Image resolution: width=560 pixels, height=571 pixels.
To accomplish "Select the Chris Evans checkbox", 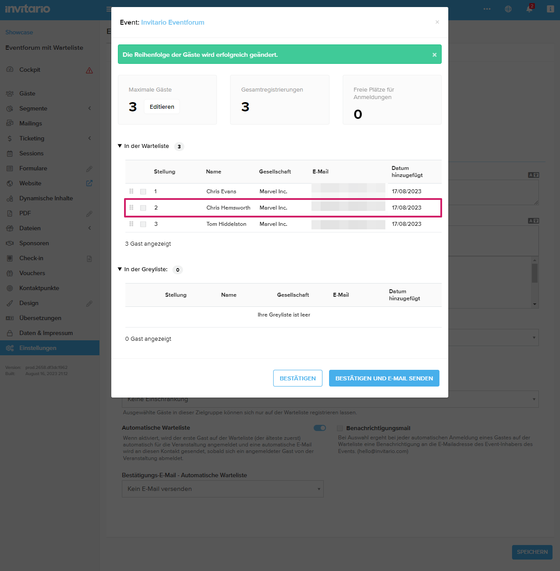I will point(143,192).
